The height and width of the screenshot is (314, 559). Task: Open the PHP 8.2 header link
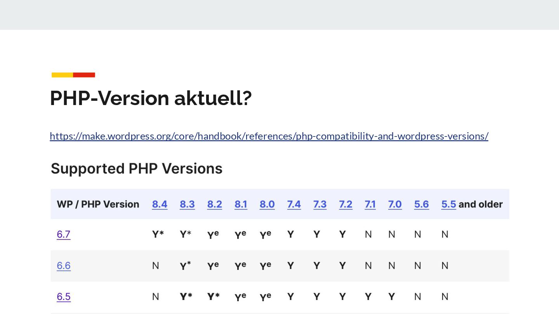point(215,204)
